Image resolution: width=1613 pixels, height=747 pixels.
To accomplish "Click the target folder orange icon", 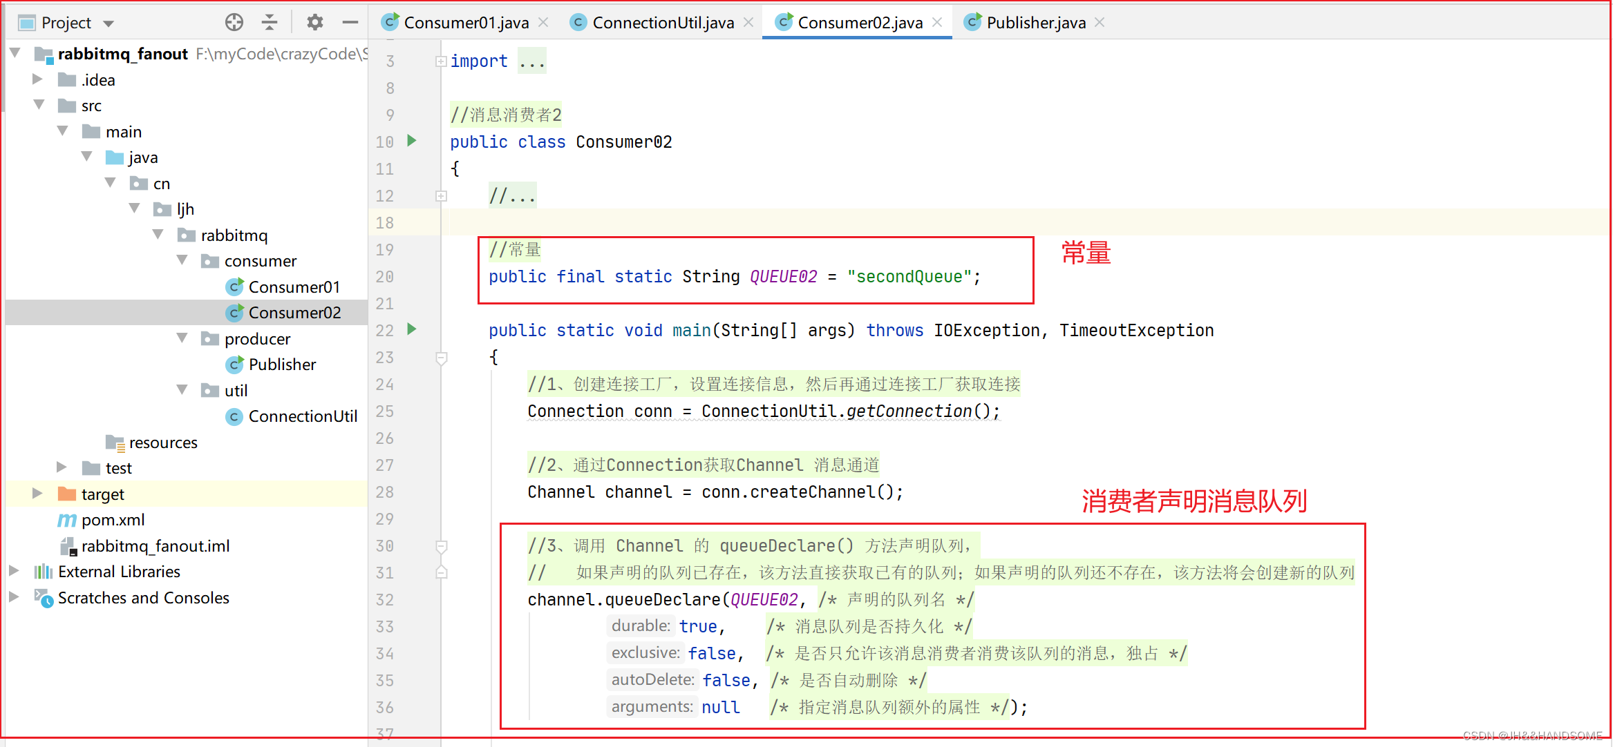I will click(67, 494).
